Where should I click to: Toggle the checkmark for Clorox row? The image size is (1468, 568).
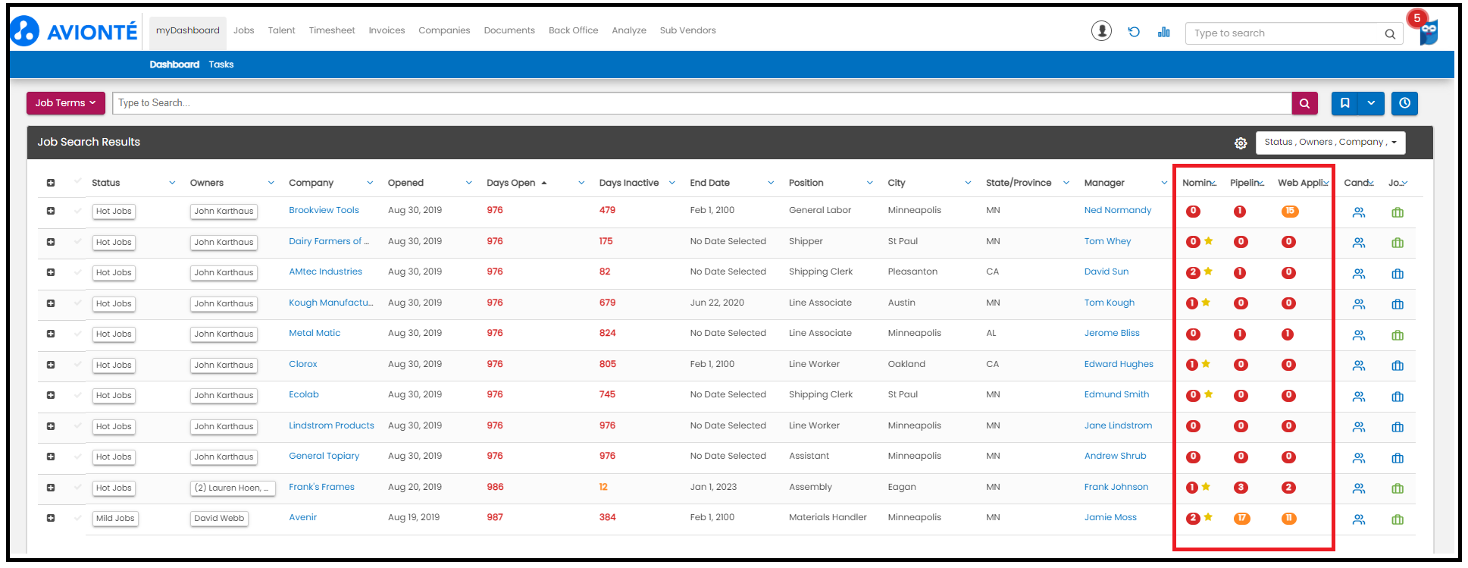point(77,364)
